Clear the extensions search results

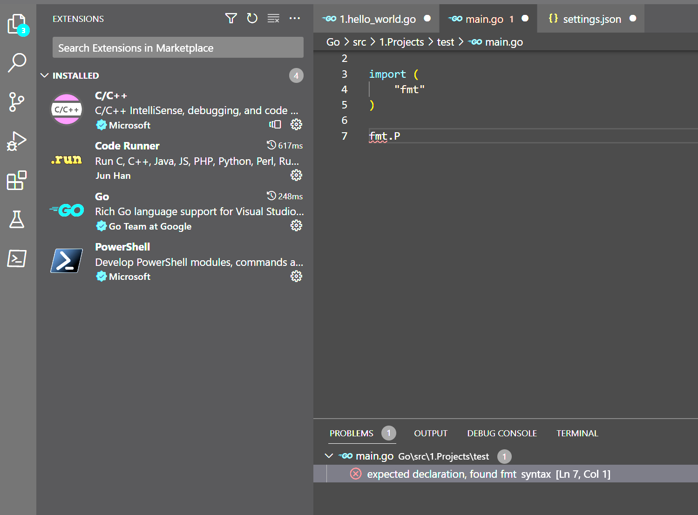coord(273,18)
